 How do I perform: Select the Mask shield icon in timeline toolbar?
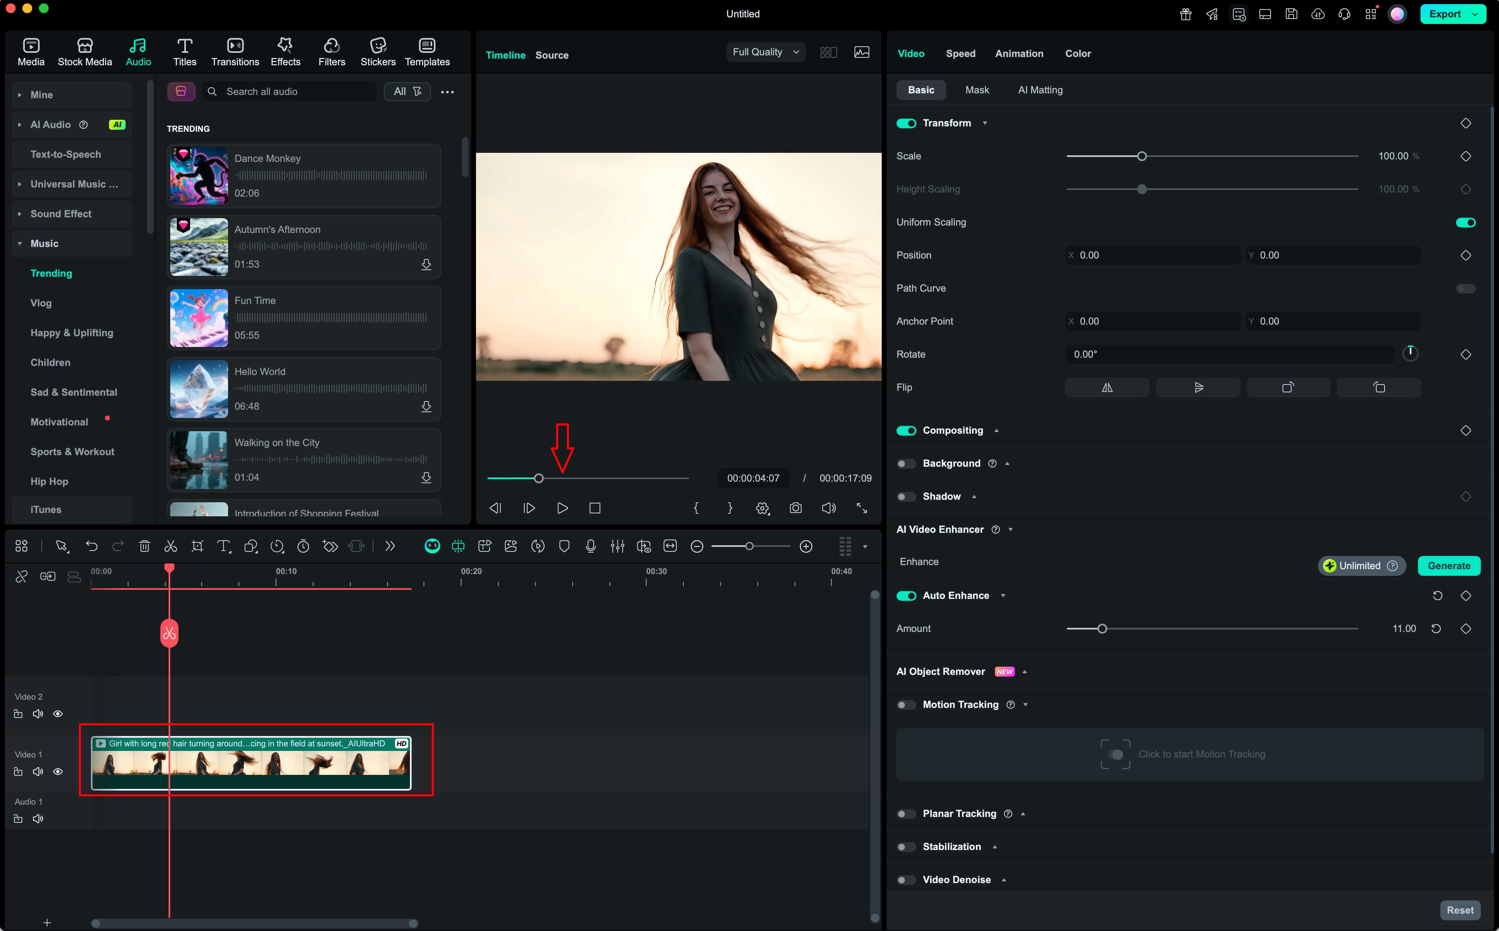tap(564, 546)
